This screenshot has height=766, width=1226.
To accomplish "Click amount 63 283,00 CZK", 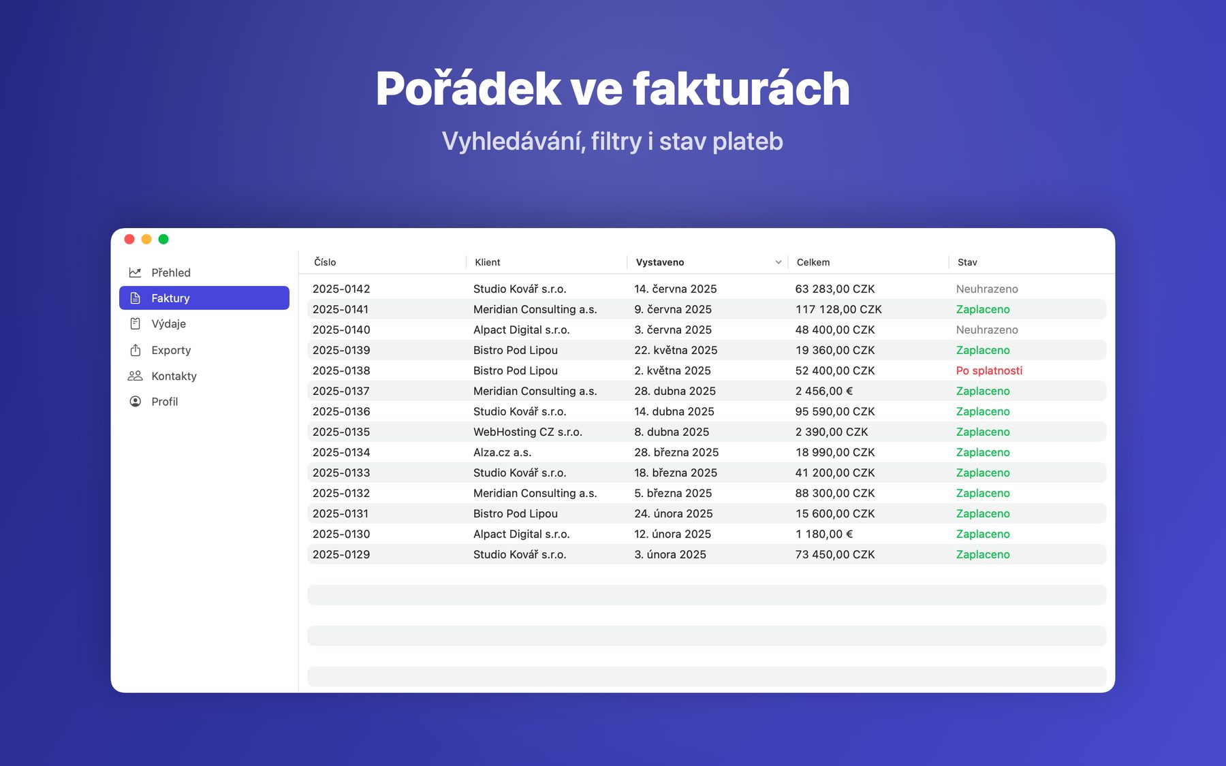I will pyautogui.click(x=835, y=289).
